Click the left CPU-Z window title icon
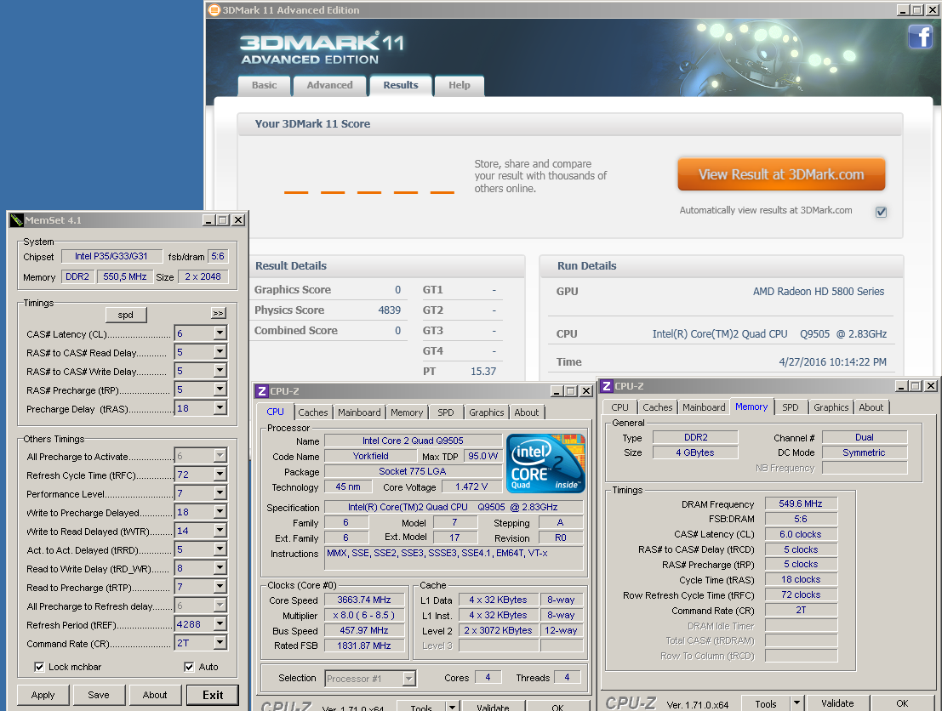The width and height of the screenshot is (942, 711). coord(262,391)
